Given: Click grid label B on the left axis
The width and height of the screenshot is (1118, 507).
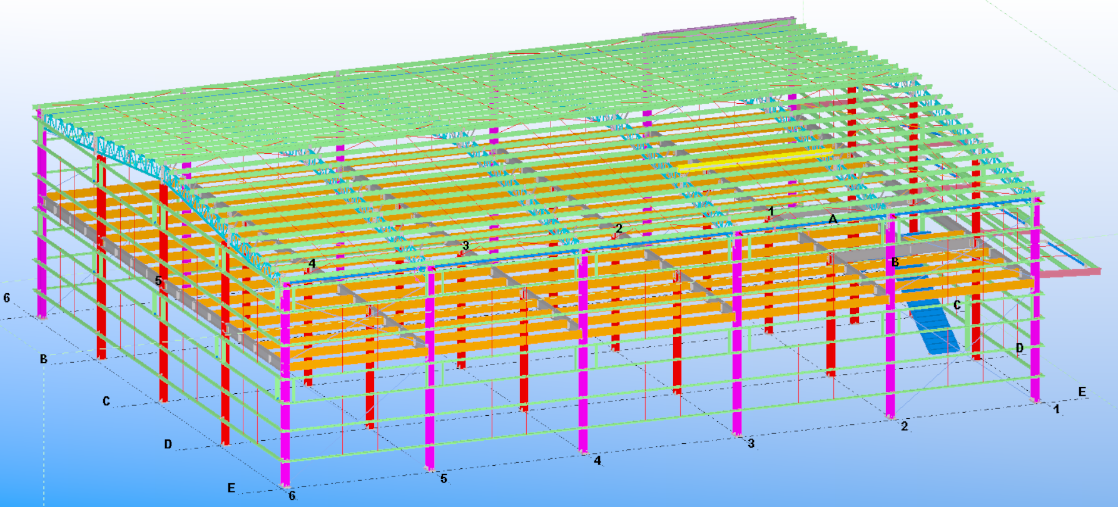Looking at the screenshot, I should pos(44,359).
